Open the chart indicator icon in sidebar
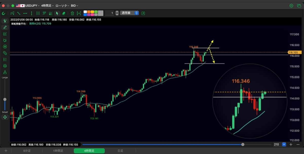Image resolution: width=304 pixels, height=154 pixels. click(5, 34)
